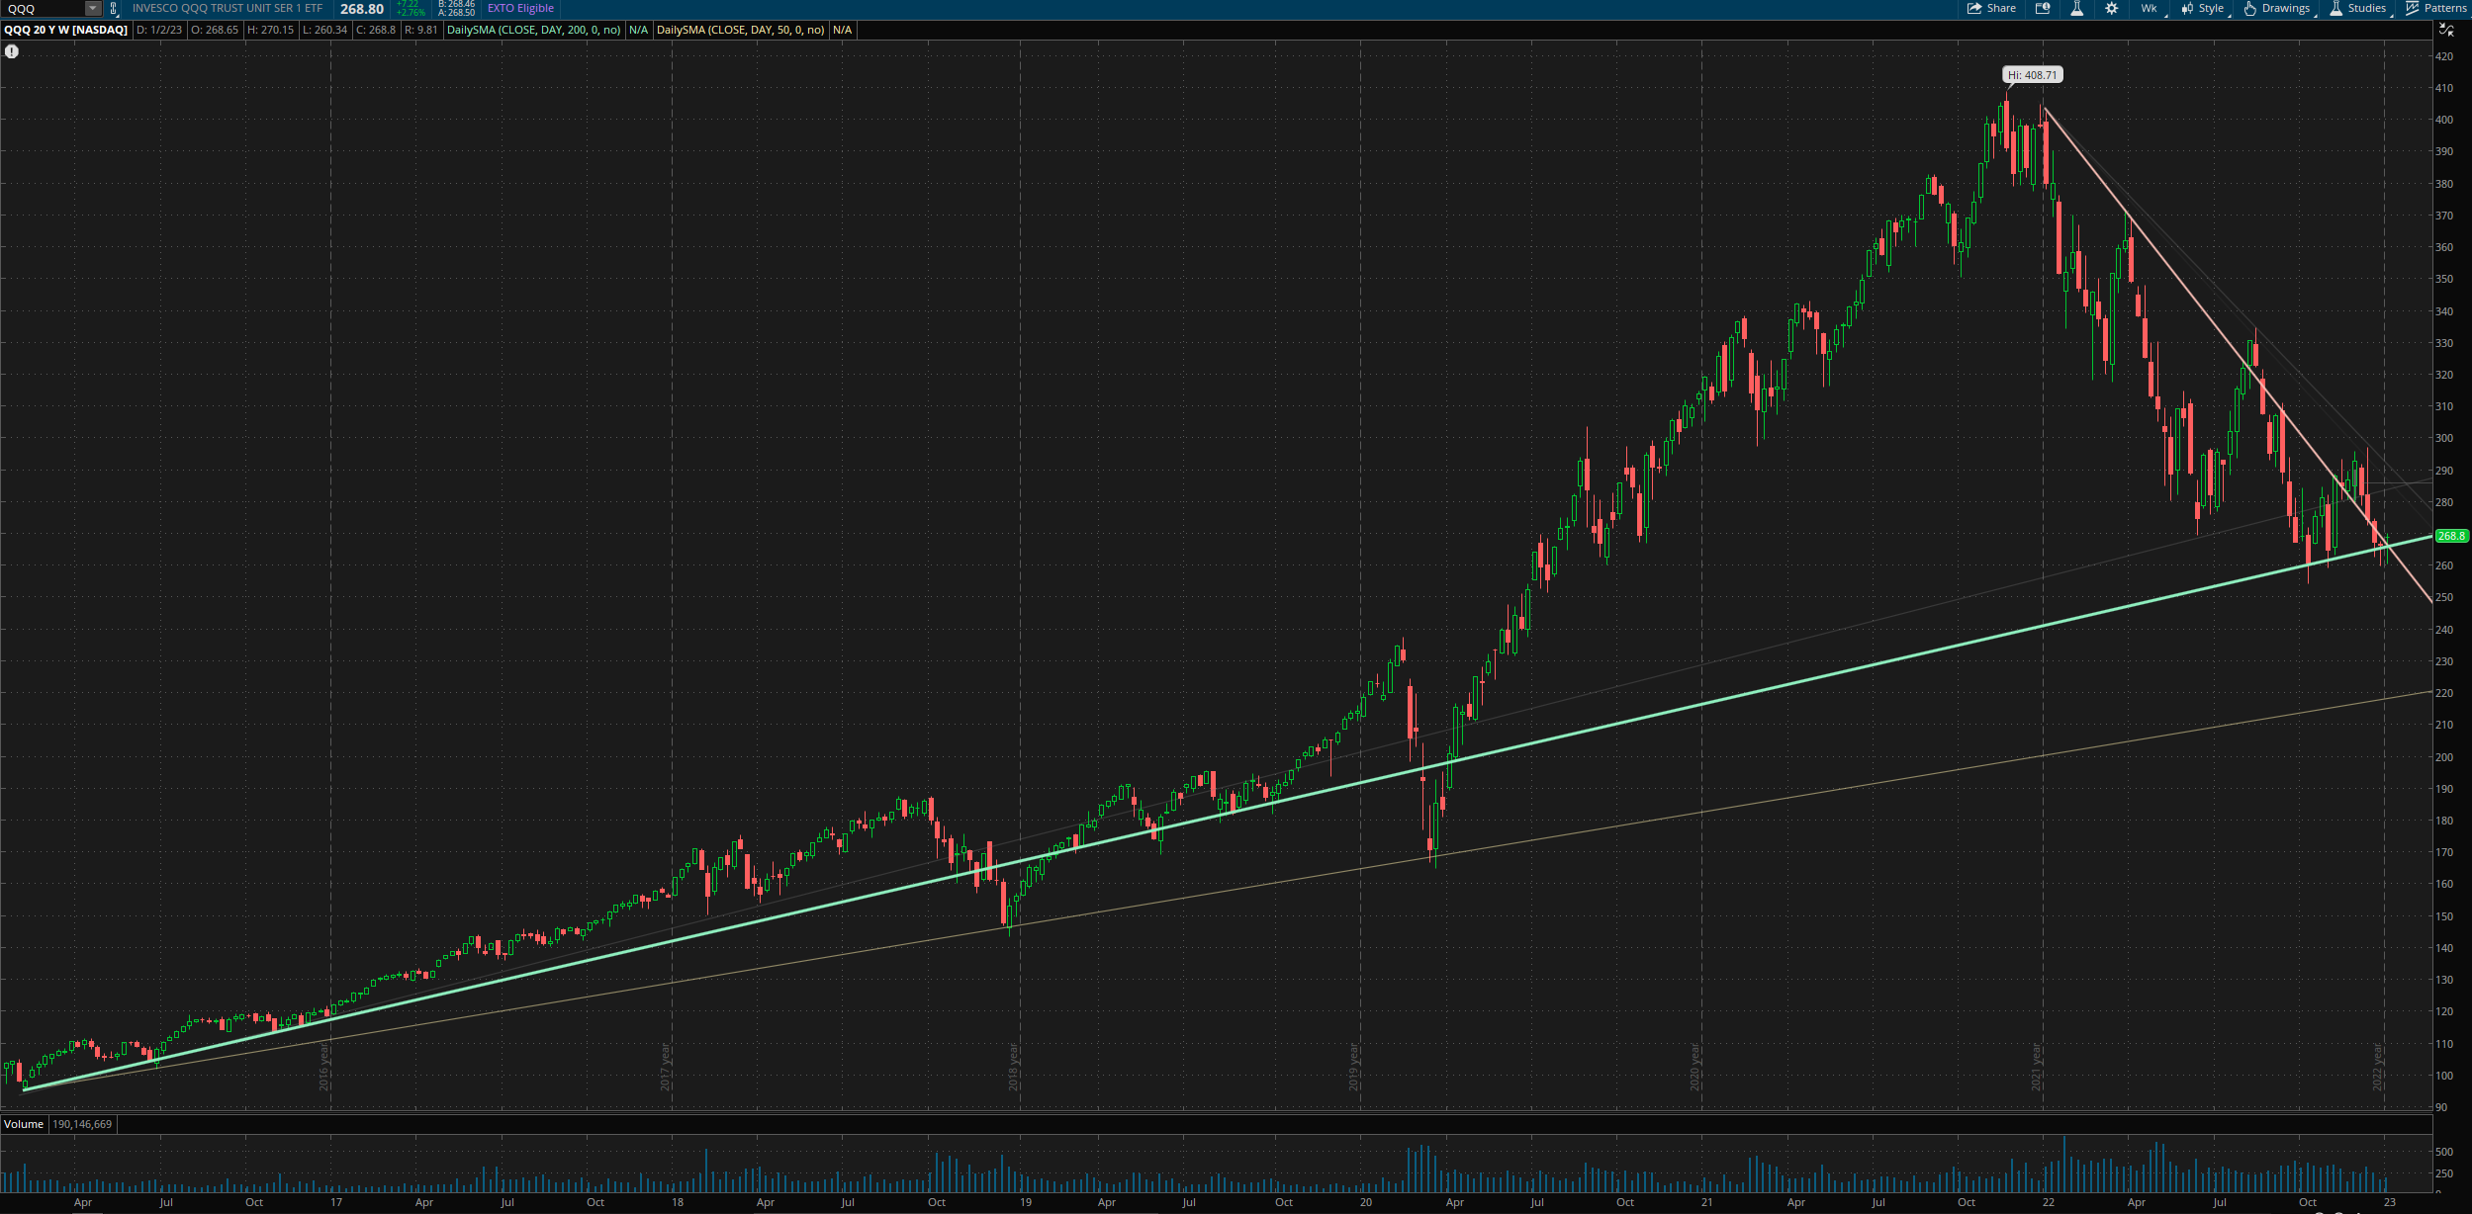Select the DailySMA 50 study label
This screenshot has width=2472, height=1214.
(741, 30)
